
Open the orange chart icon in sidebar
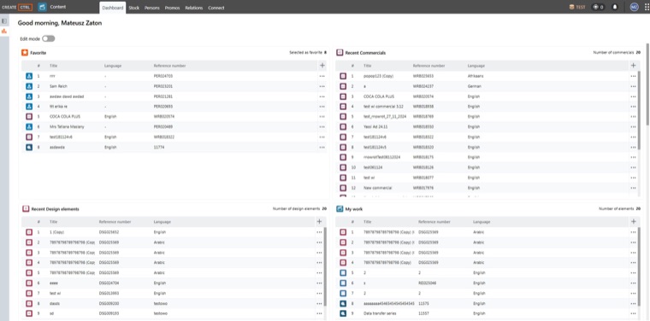point(4,31)
